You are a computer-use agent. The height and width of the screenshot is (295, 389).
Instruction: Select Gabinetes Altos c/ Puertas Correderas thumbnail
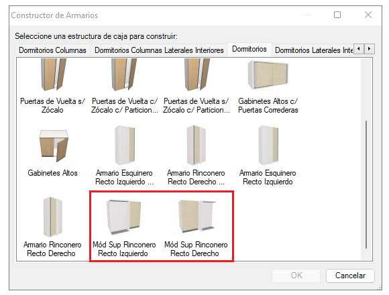(x=268, y=75)
